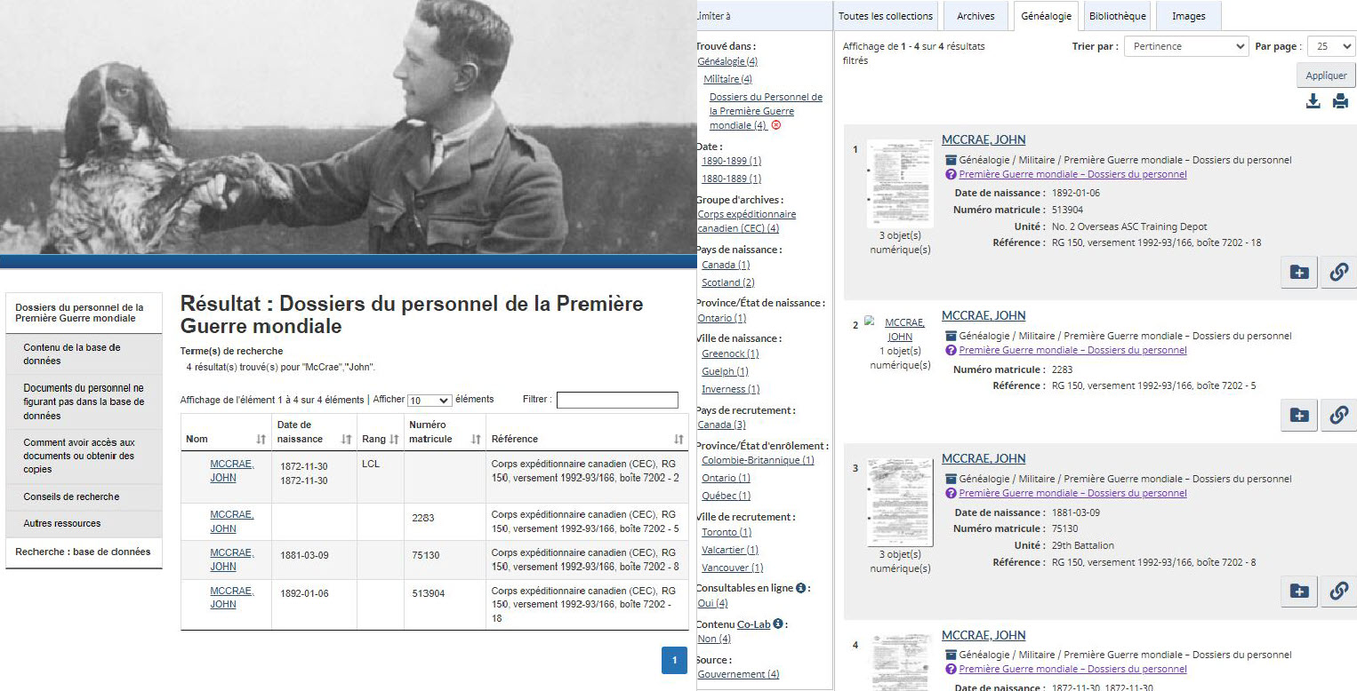Screen dimensions: 1357x691
Task: Click info icon beside Contenu Co-Lab
Action: [777, 624]
